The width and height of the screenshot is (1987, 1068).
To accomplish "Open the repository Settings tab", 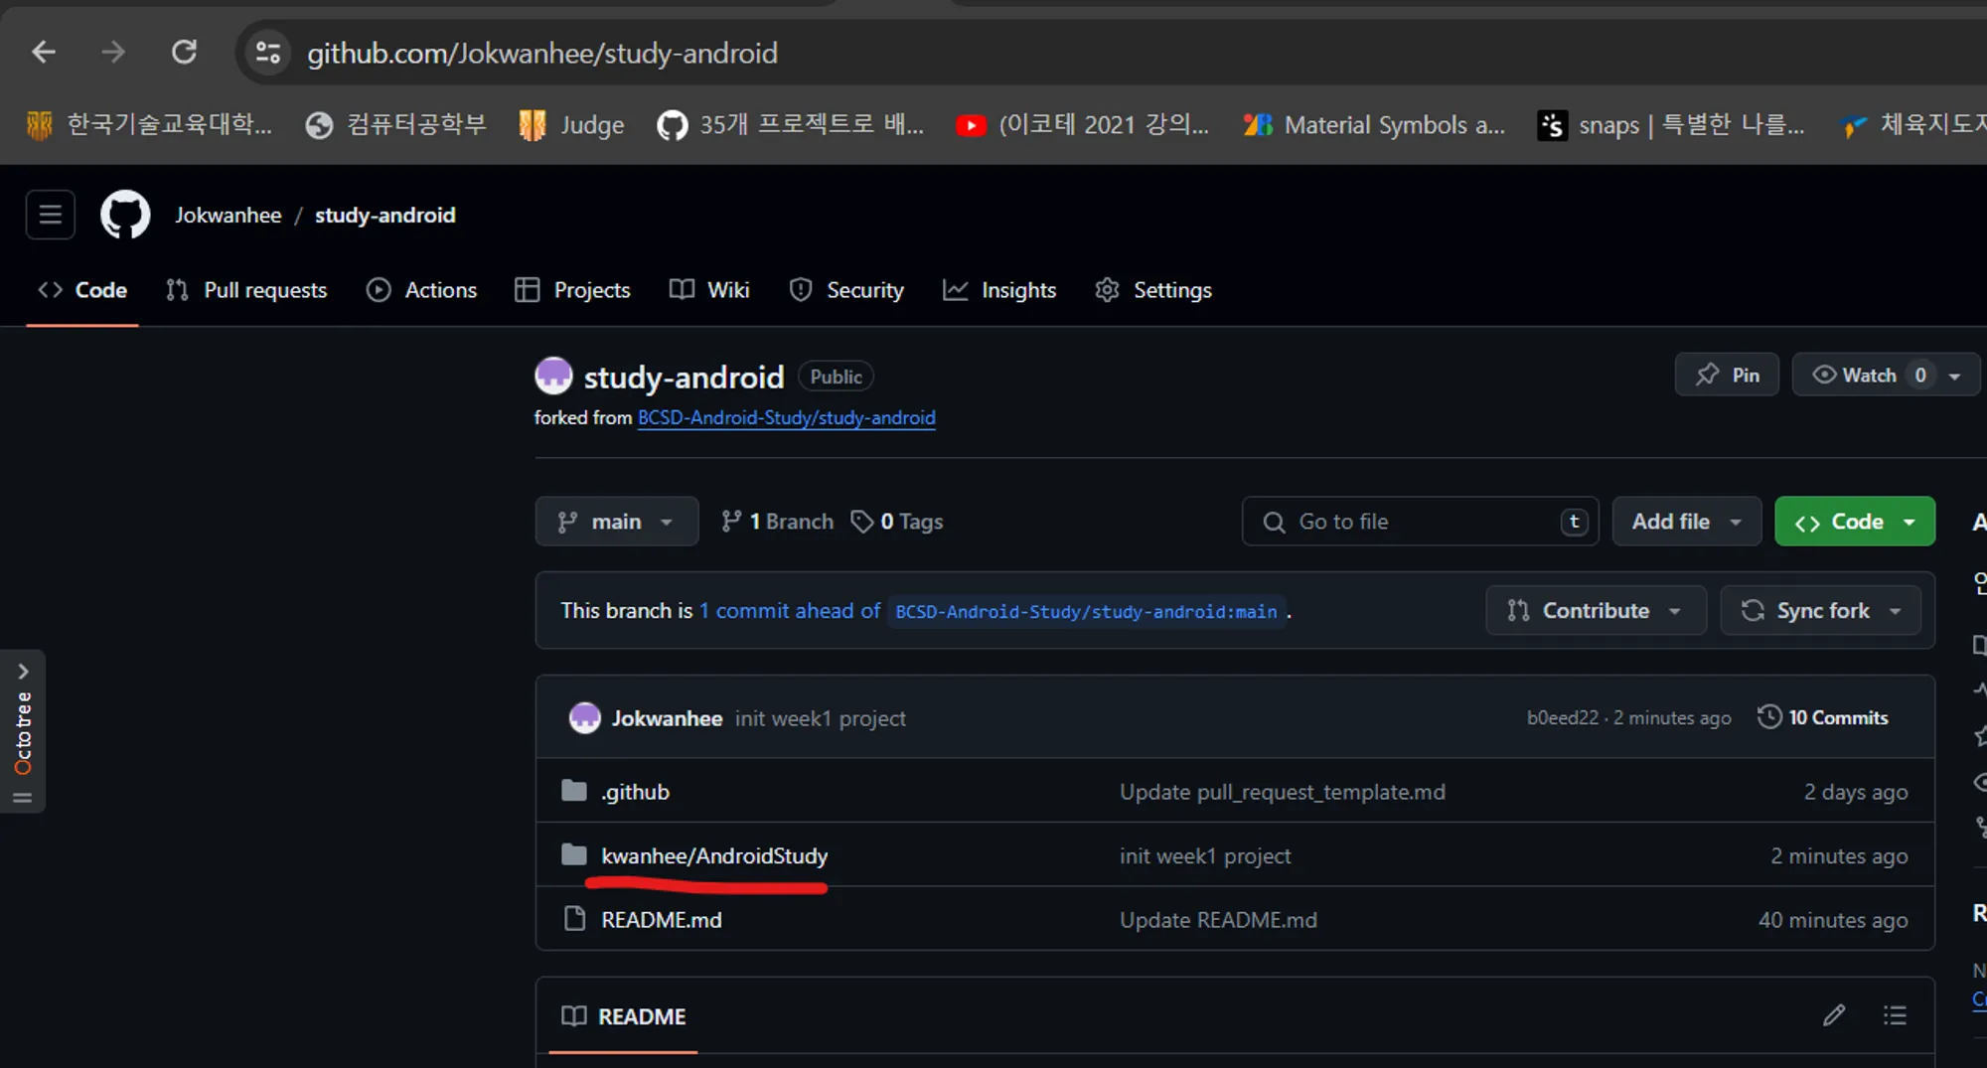I will pos(1153,290).
